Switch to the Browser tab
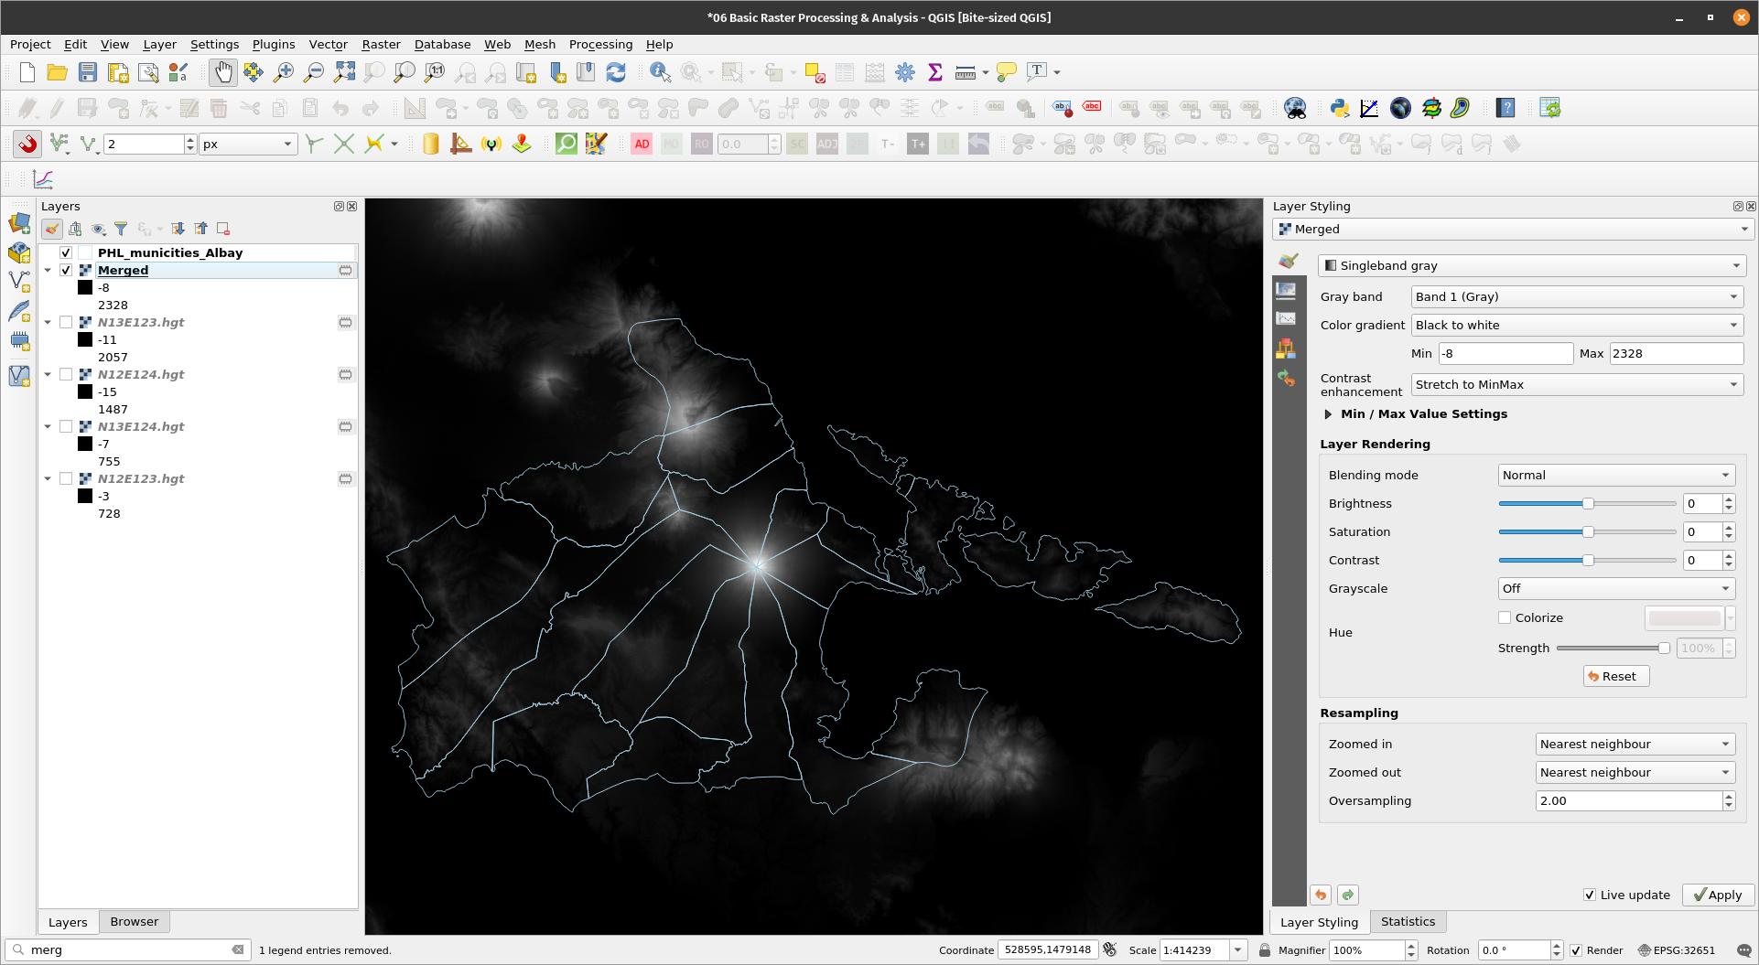Image resolution: width=1759 pixels, height=965 pixels. tap(134, 921)
